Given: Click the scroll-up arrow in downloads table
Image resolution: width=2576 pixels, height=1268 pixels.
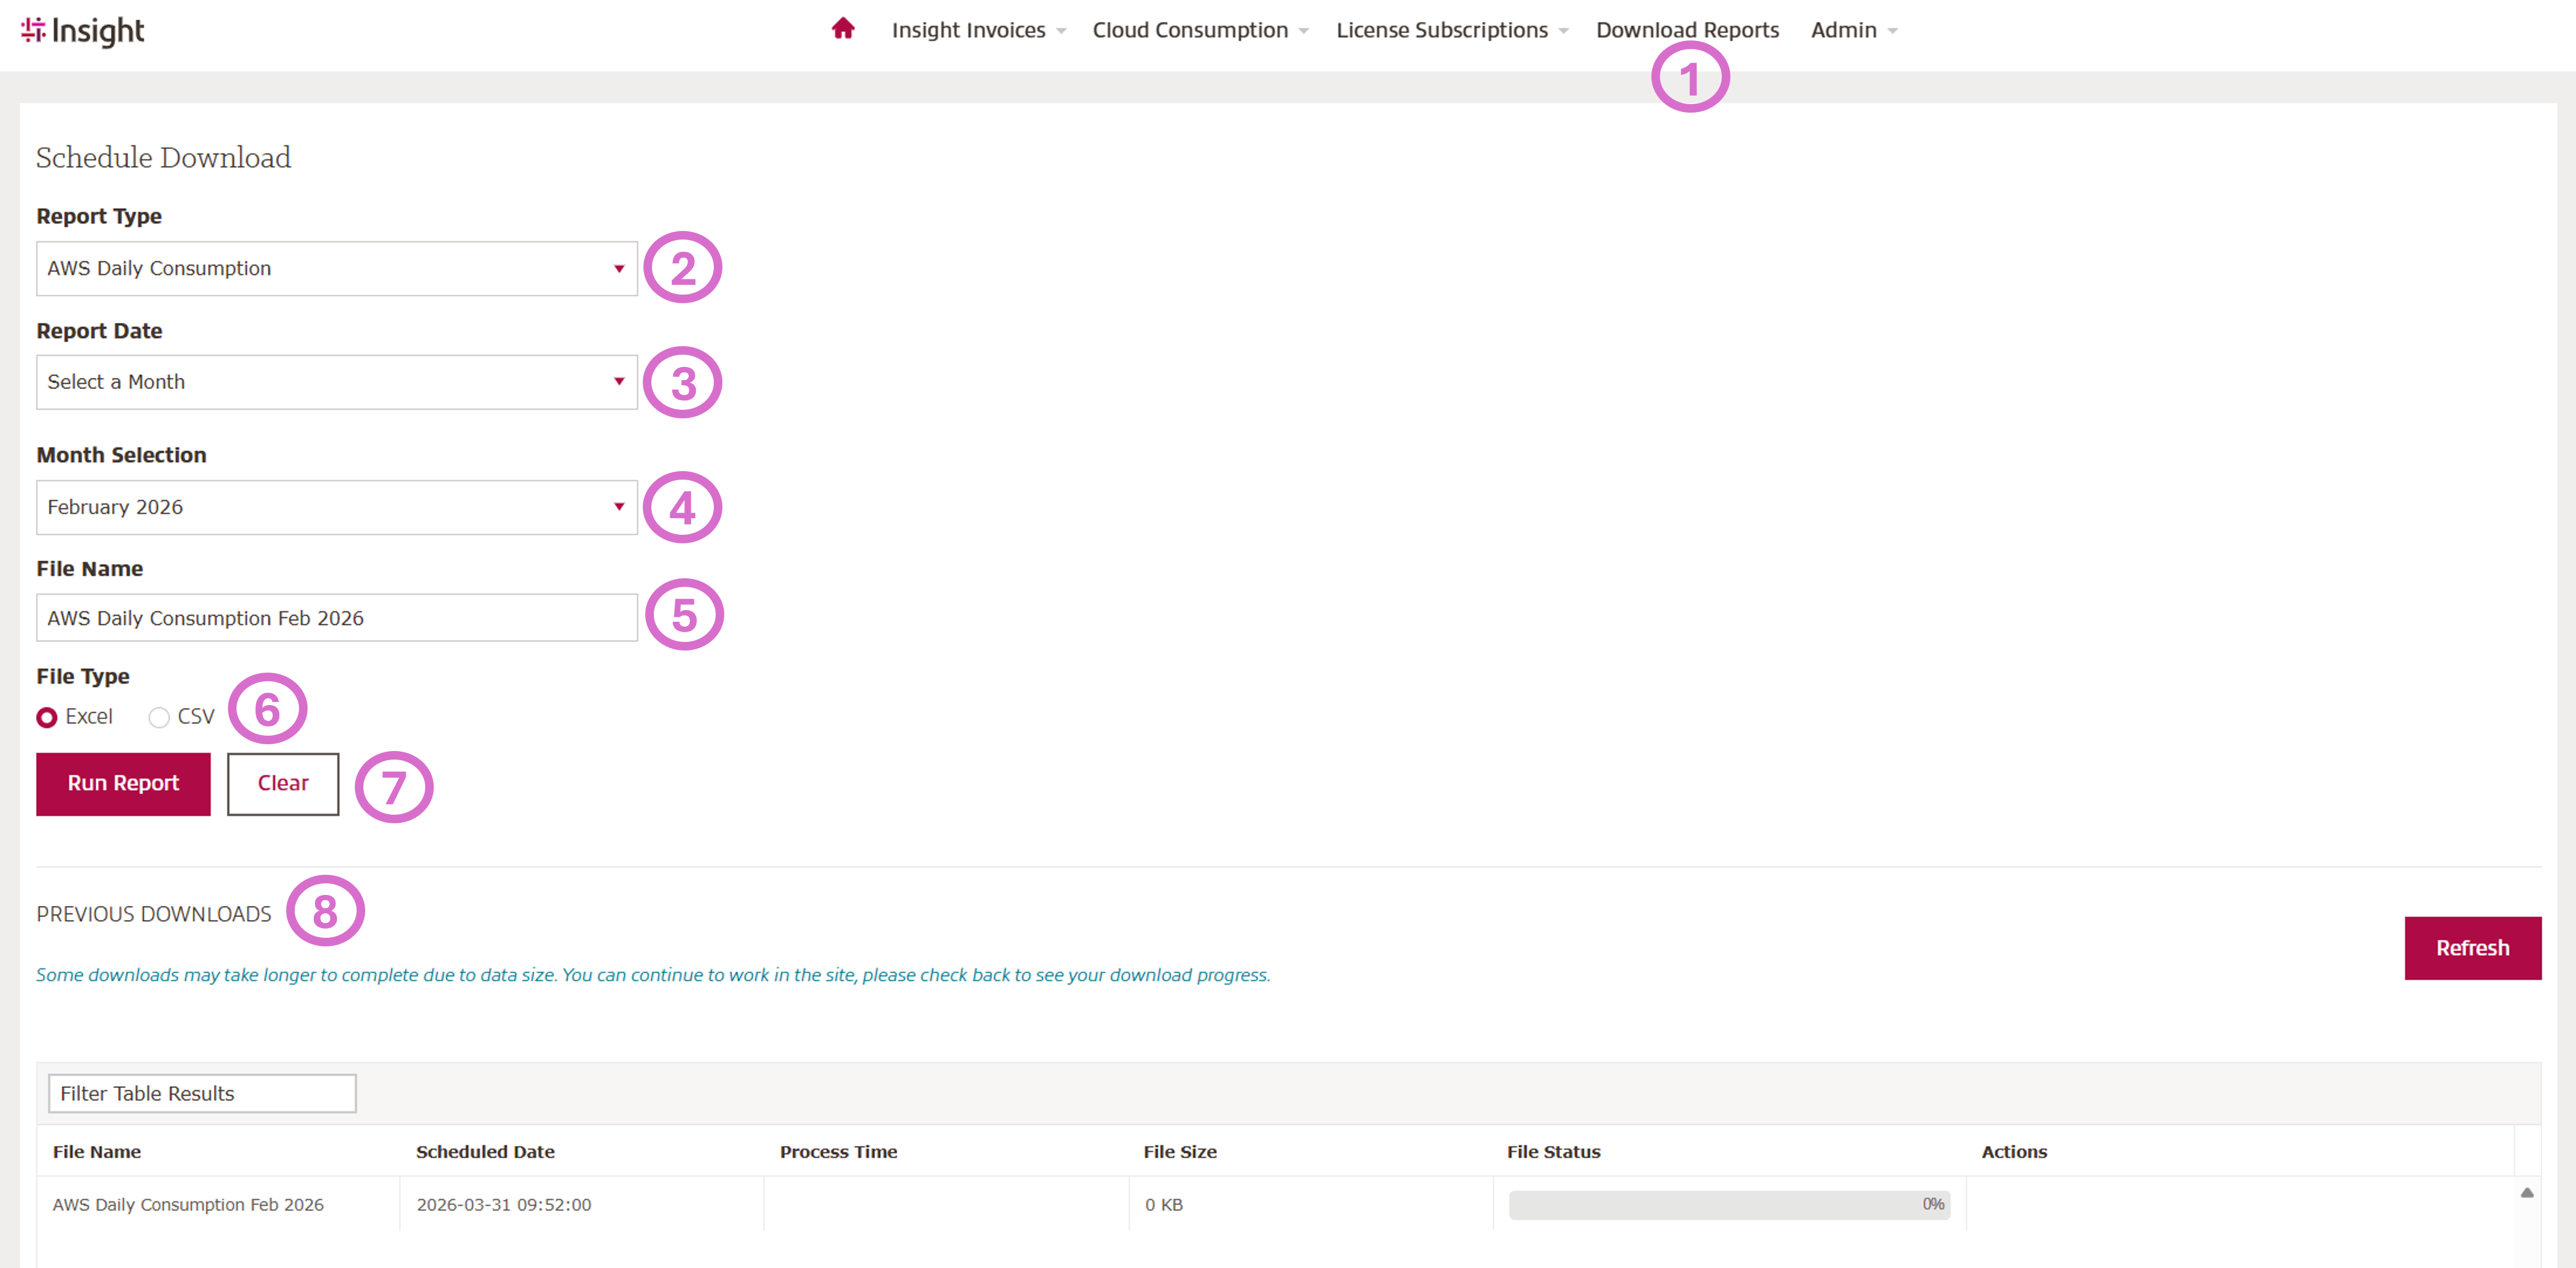Looking at the screenshot, I should click(2526, 1192).
